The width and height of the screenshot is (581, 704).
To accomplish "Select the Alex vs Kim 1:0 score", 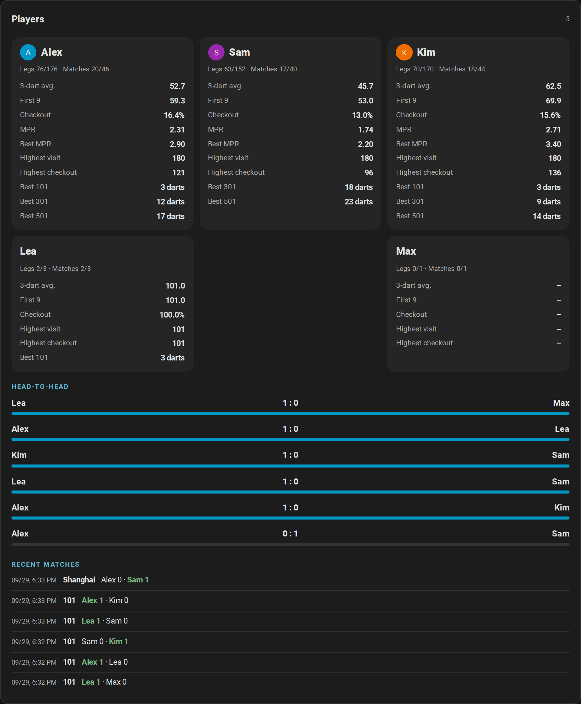I will 290,507.
